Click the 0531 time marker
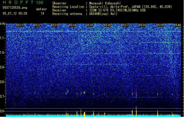The width and height of the screenshot is (184, 117). point(20,25)
